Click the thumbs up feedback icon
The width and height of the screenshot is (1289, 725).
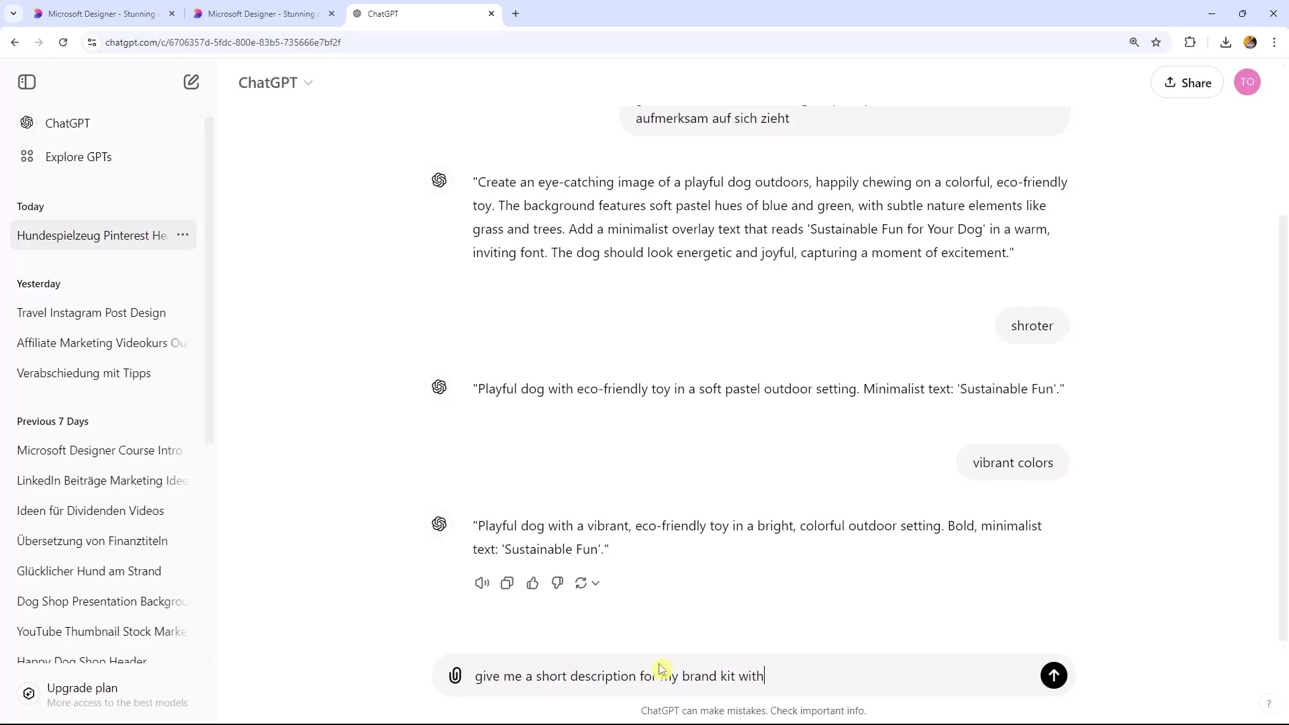(532, 583)
